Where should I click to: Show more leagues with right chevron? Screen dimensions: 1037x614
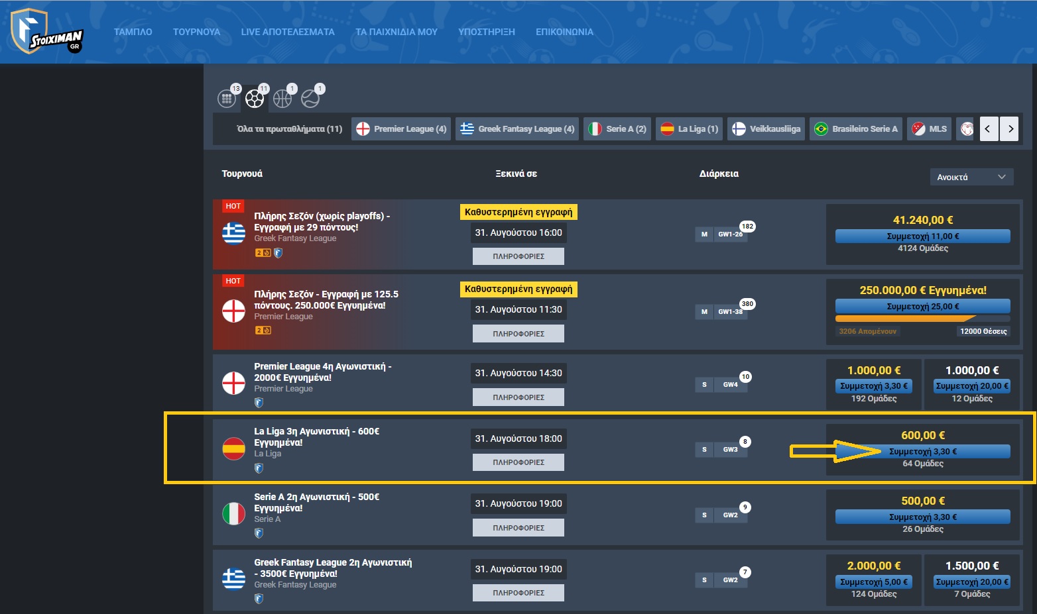point(1010,129)
